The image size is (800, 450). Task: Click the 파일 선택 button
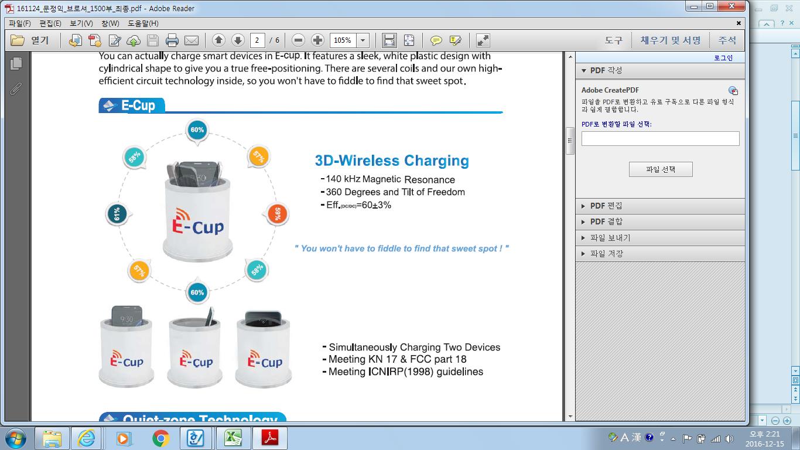[x=661, y=169]
